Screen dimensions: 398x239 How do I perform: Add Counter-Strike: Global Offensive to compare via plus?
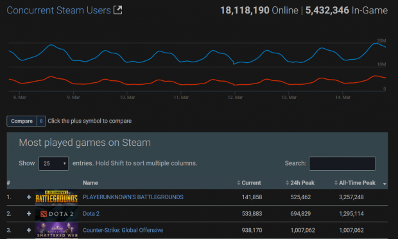(x=29, y=230)
